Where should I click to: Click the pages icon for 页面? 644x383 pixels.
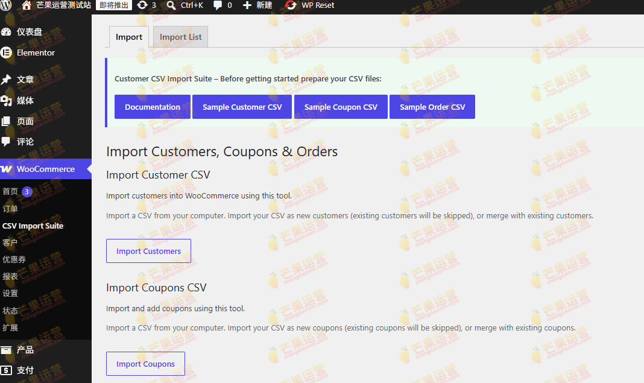(6, 121)
